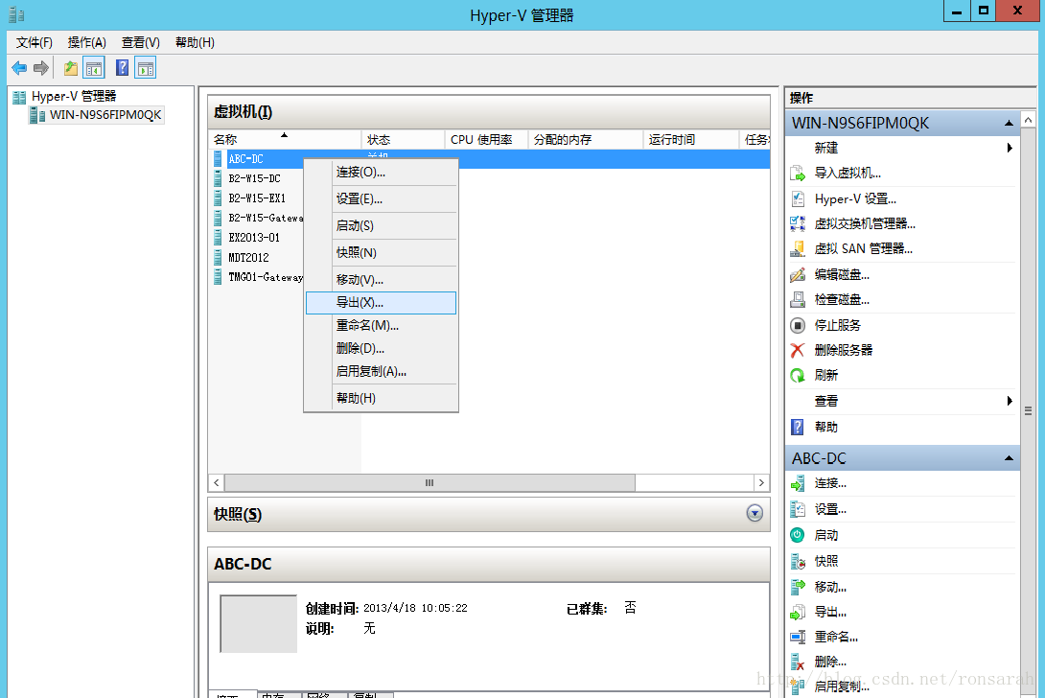Choose 启动(S) in context menu
1045x698 pixels.
pos(381,226)
